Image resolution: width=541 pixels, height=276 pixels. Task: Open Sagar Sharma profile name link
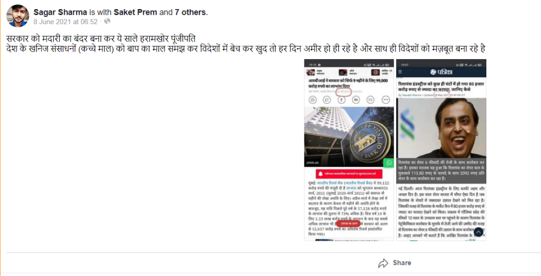[x=60, y=13]
